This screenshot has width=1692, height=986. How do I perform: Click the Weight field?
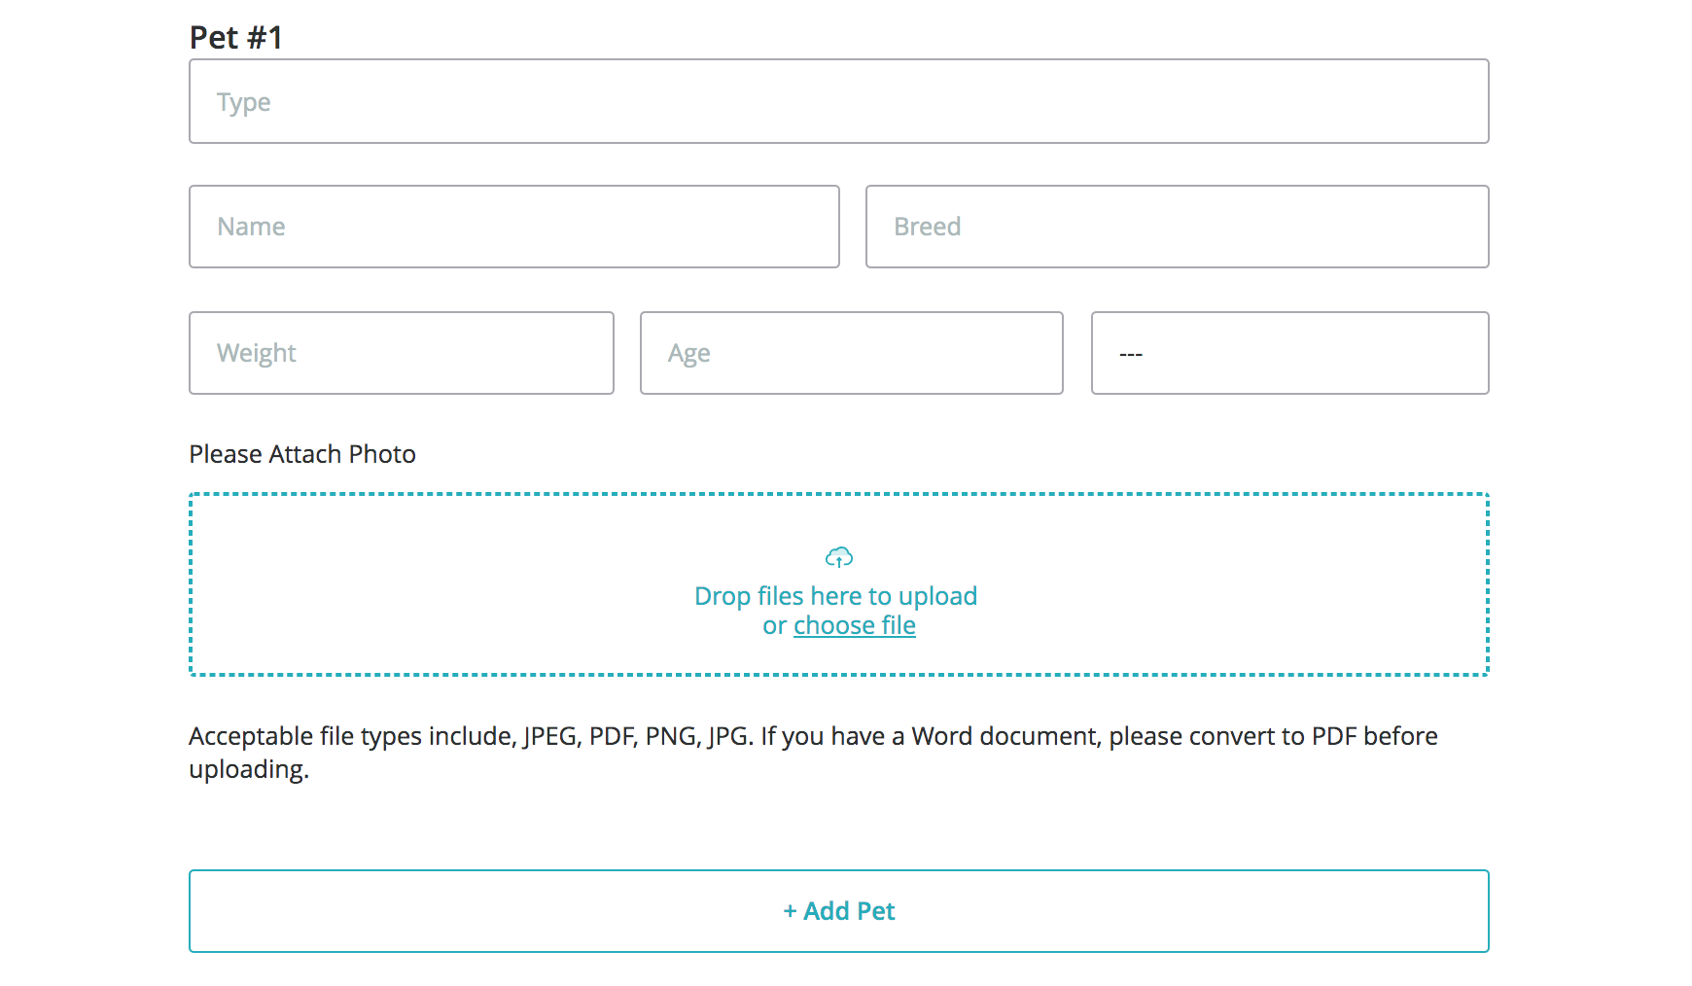click(x=401, y=353)
